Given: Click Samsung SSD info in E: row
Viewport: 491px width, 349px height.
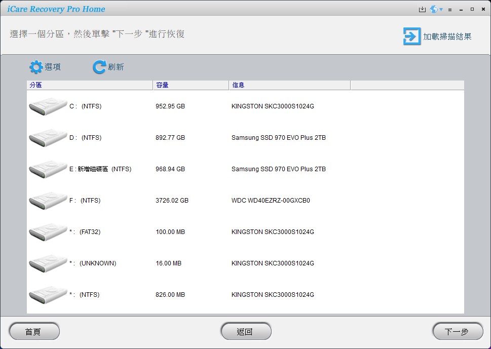Looking at the screenshot, I should click(x=279, y=169).
